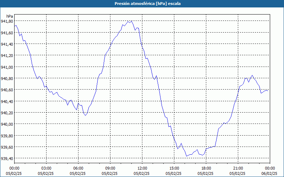Screen dimensions: 284x177
Task: Click the curve's local dip after 06:00
Action: coord(86,115)
